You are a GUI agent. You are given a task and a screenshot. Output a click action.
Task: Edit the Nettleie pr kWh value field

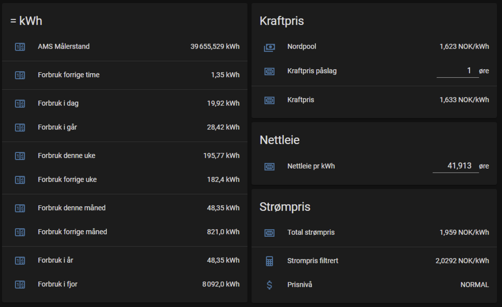455,166
